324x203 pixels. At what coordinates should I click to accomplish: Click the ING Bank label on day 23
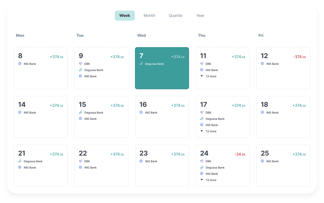coord(151,161)
